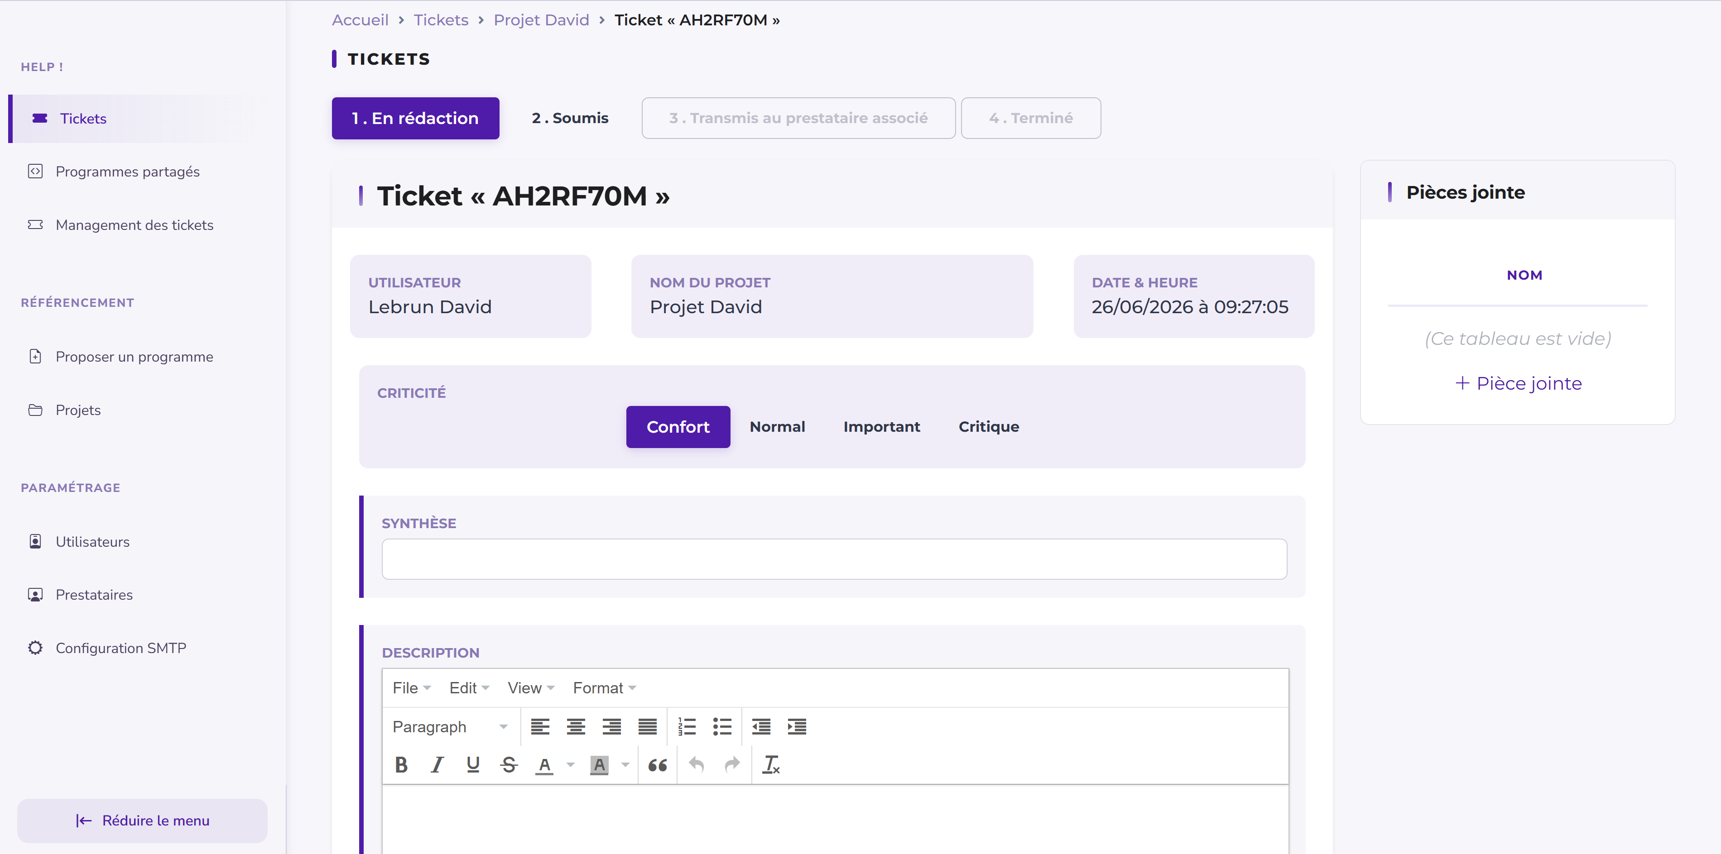1721x854 pixels.
Task: Click the Bold formatting icon
Action: point(401,764)
